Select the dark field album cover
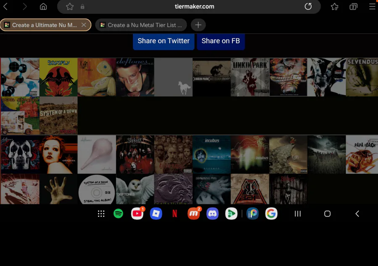Image resolution: width=378 pixels, height=266 pixels. (x=327, y=154)
